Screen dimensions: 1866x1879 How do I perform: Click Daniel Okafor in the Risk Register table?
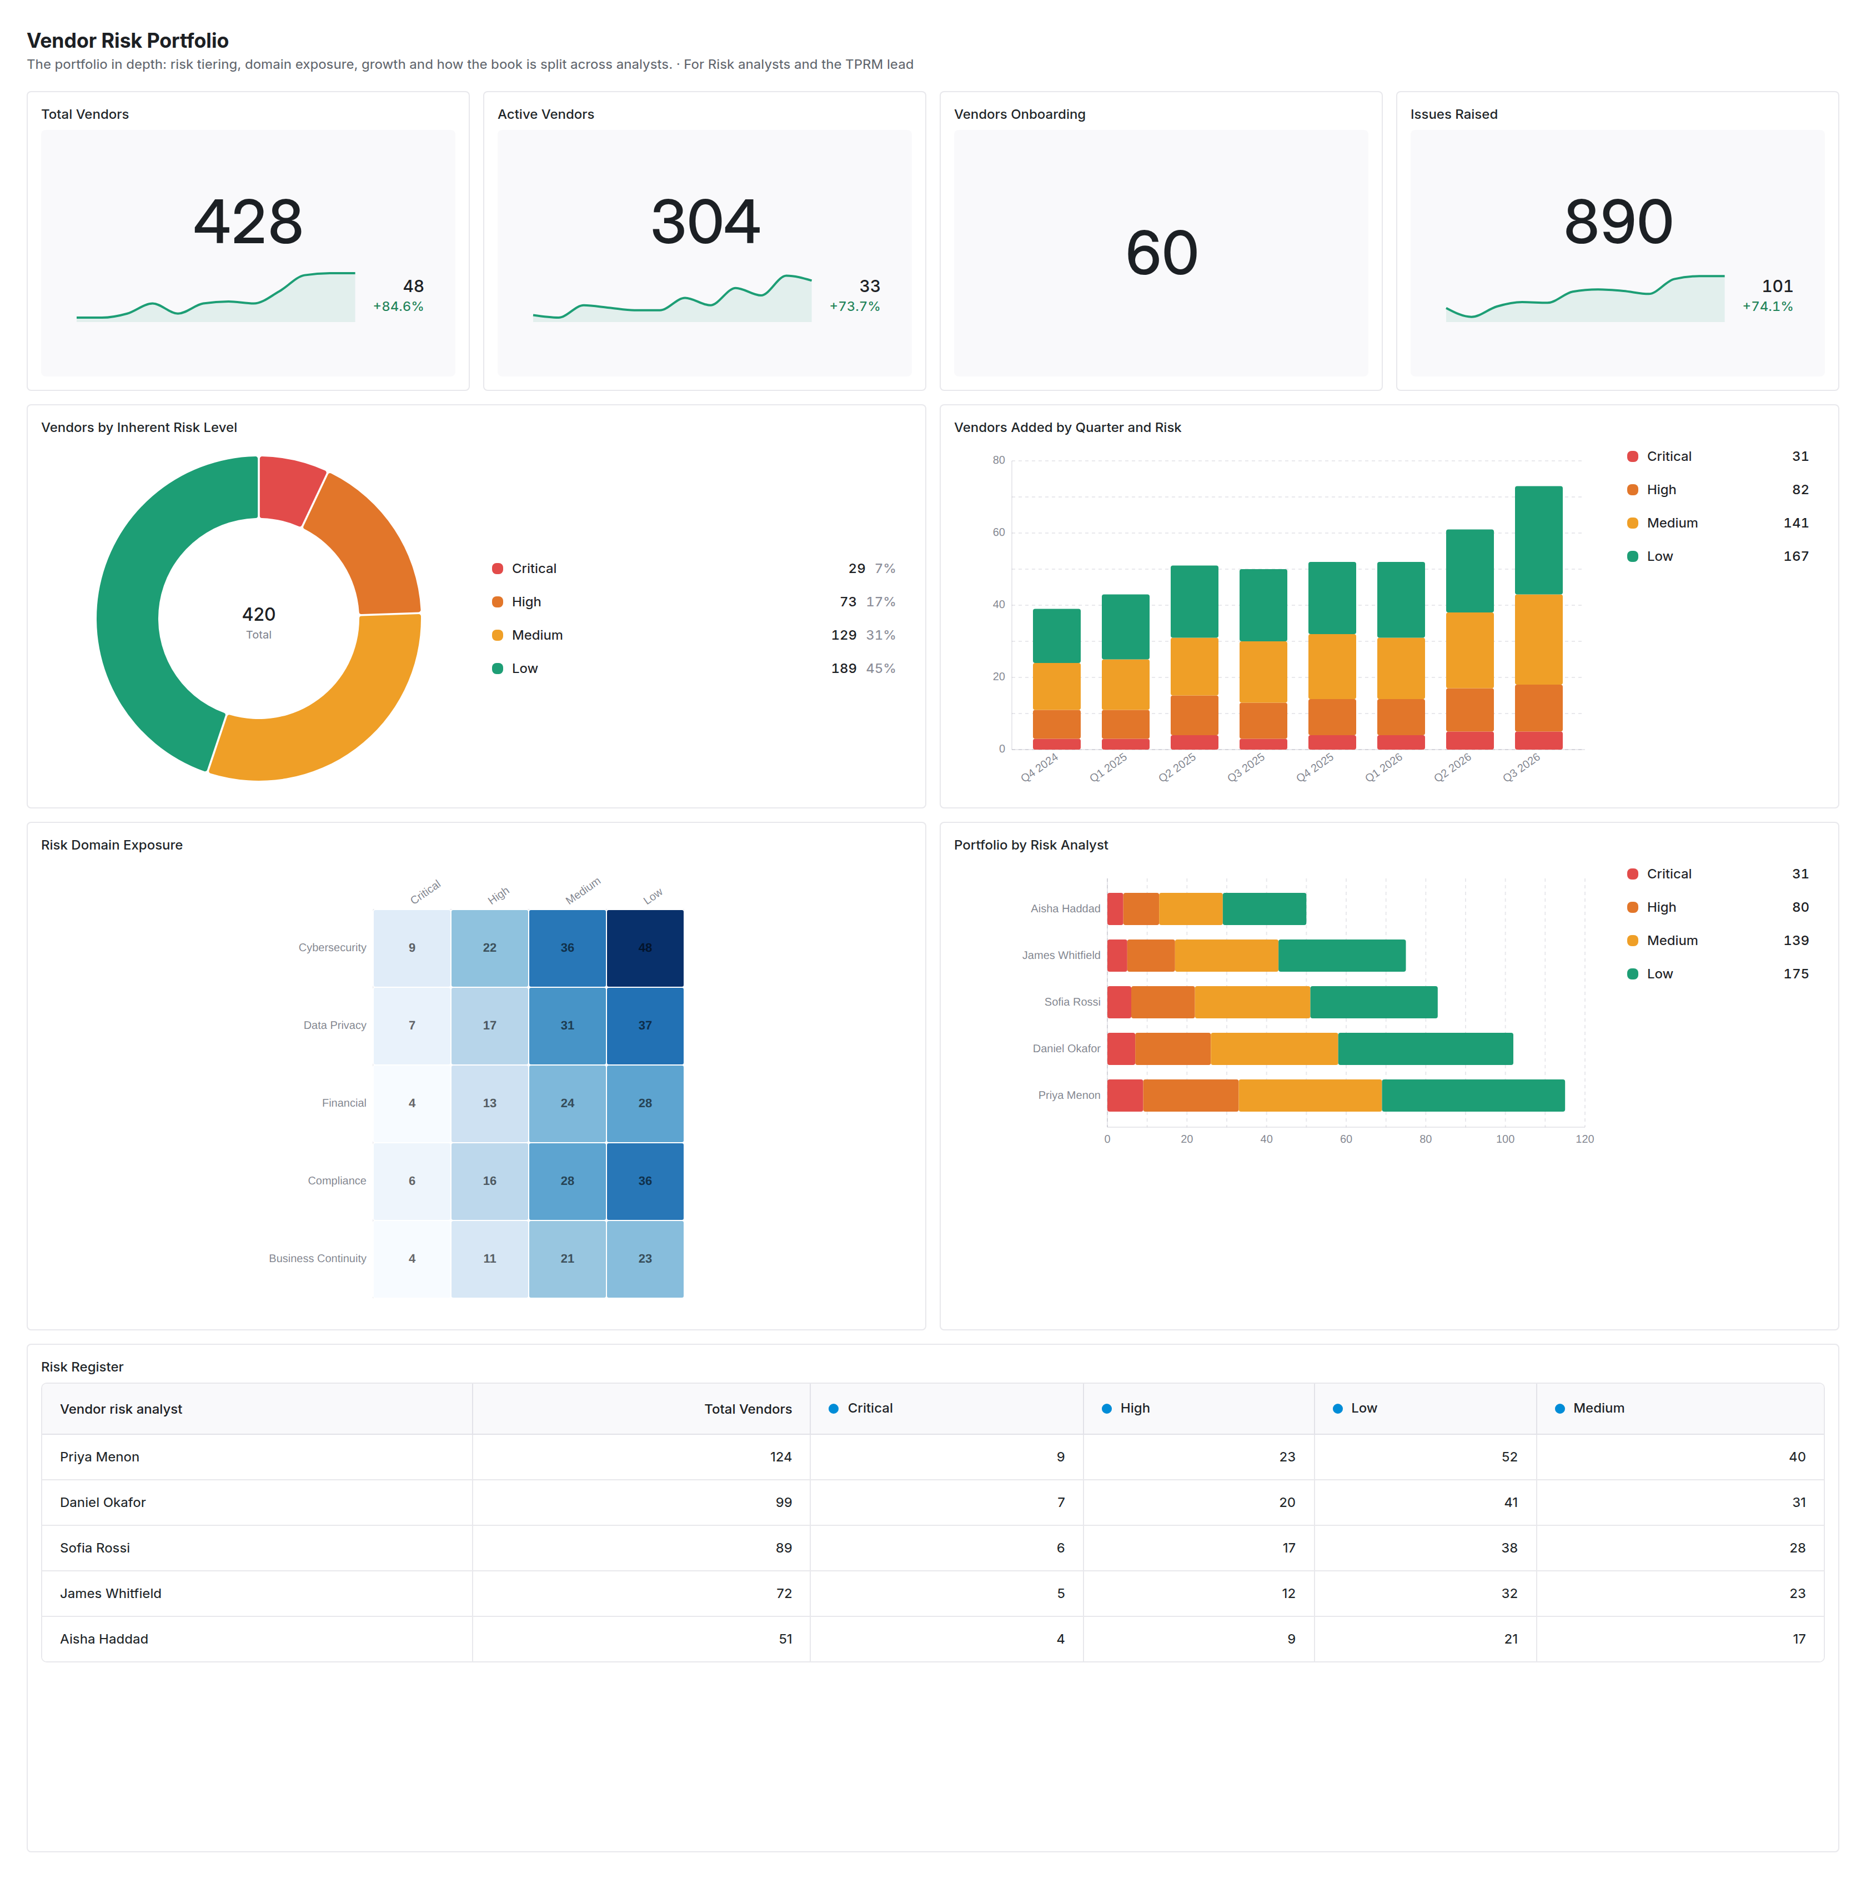[102, 1504]
